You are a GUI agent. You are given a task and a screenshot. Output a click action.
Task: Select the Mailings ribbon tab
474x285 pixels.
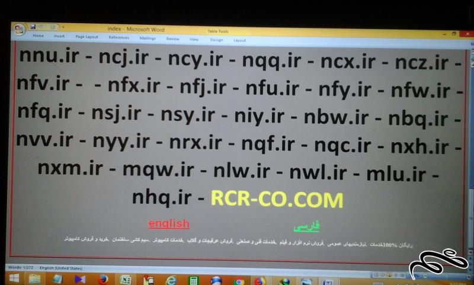click(148, 38)
